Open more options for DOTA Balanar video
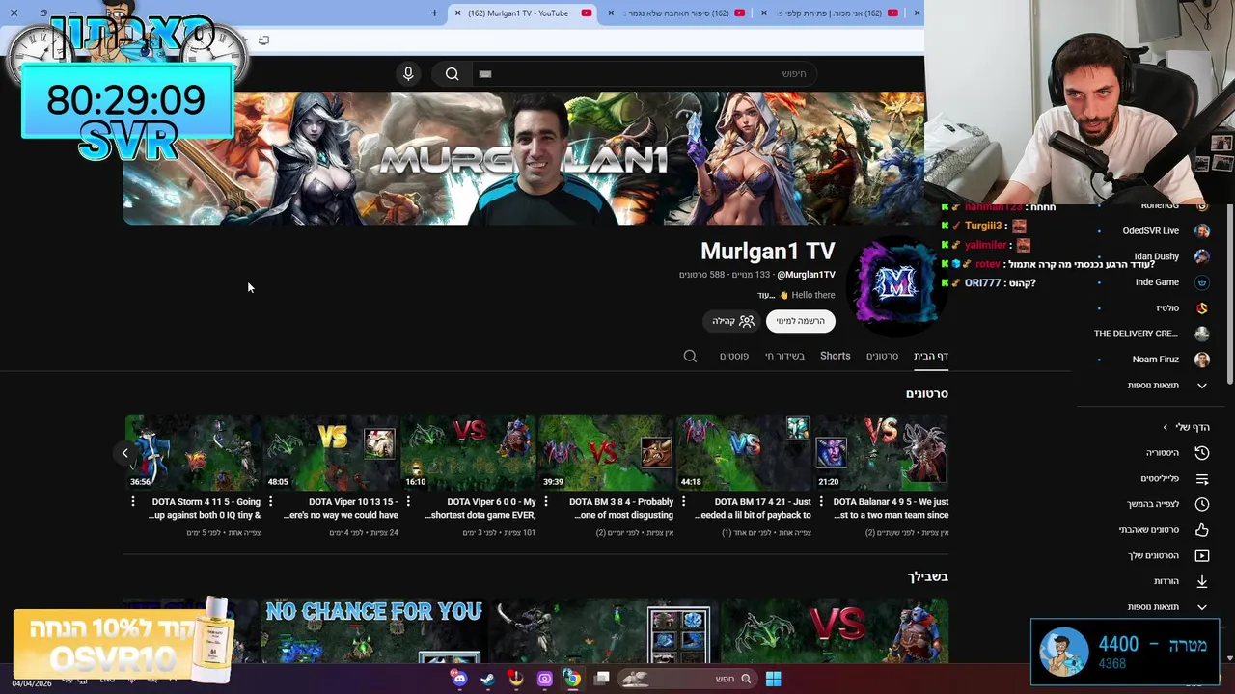Image resolution: width=1235 pixels, height=694 pixels. click(821, 501)
